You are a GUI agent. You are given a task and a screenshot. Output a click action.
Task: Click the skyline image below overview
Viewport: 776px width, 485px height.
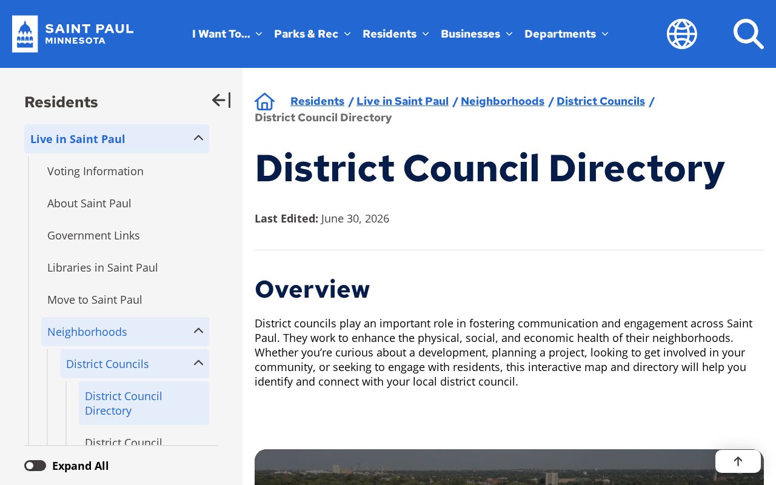click(509, 467)
